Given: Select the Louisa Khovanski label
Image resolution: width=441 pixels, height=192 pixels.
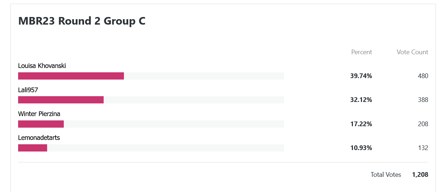Looking at the screenshot, I should [x=42, y=66].
